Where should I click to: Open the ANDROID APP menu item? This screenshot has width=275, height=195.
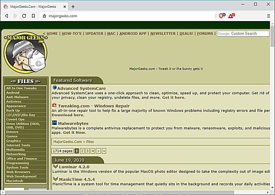(133, 34)
